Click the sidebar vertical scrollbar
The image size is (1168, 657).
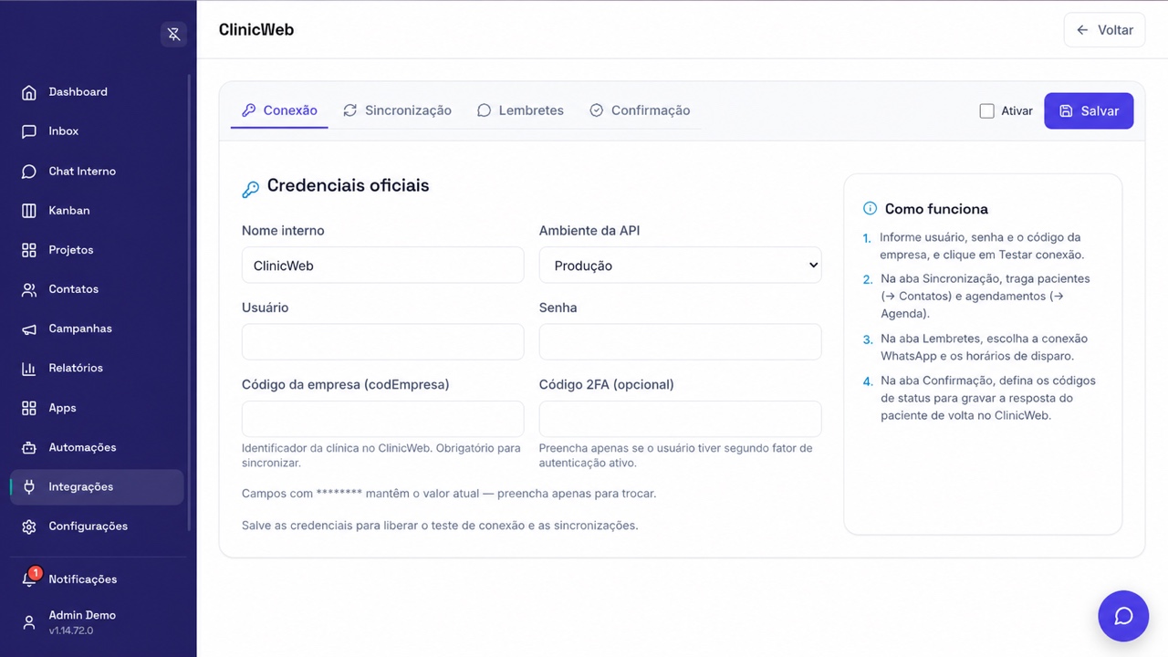click(190, 301)
